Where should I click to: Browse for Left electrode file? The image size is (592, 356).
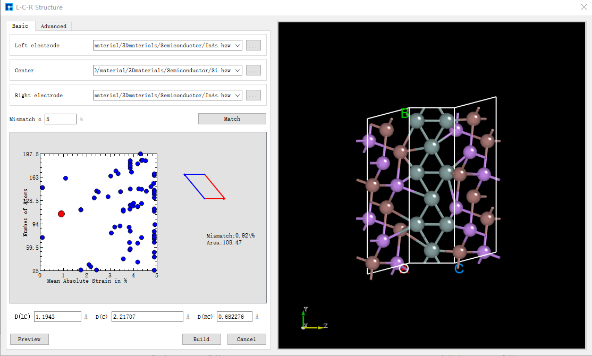pos(253,46)
